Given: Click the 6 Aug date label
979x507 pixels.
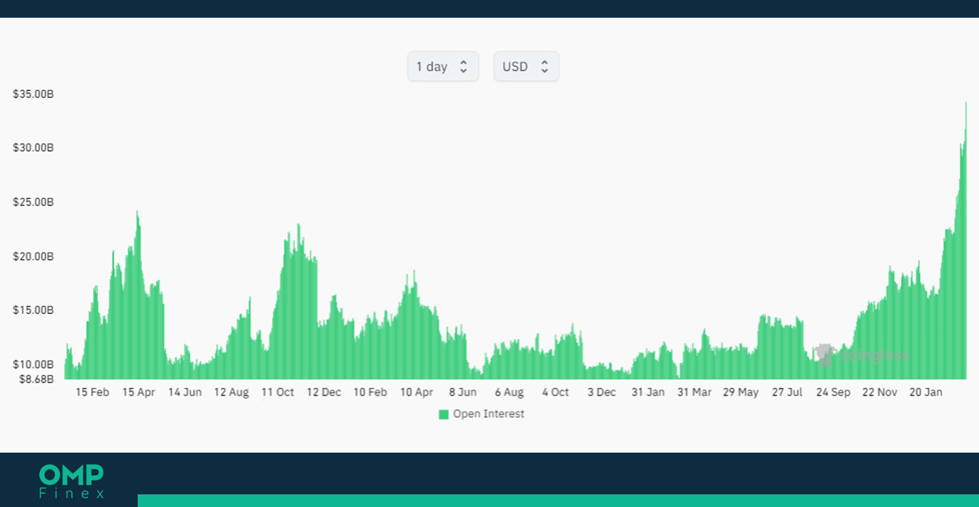Looking at the screenshot, I should [x=510, y=392].
